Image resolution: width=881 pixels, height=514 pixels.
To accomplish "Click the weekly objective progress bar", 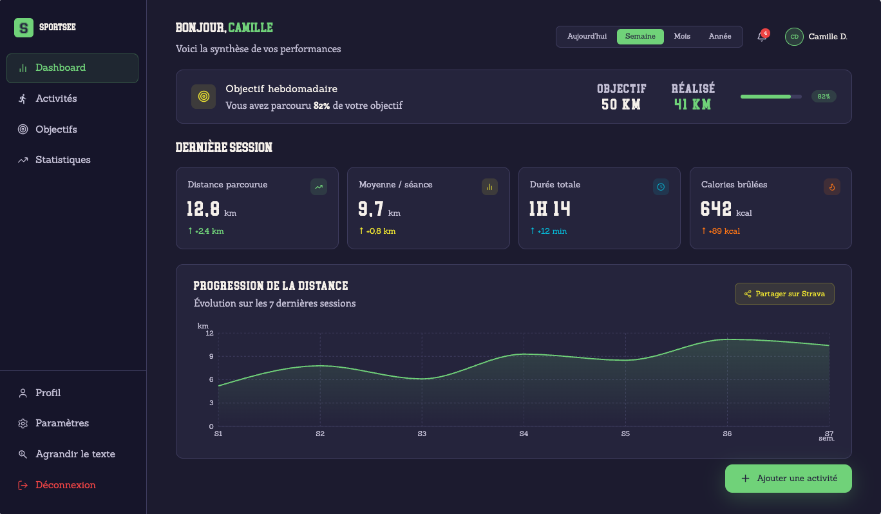I will [x=771, y=97].
